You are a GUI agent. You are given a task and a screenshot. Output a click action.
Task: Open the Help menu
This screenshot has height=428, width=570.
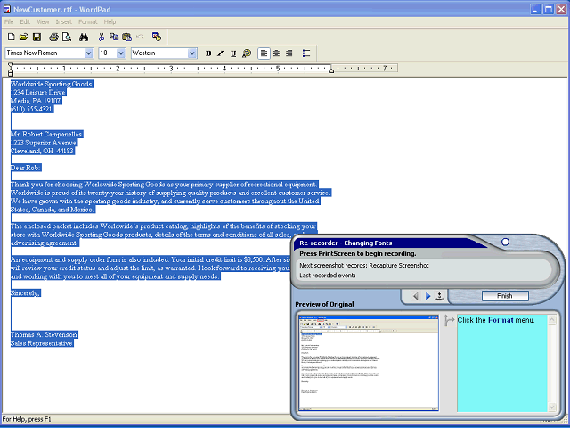pos(110,21)
